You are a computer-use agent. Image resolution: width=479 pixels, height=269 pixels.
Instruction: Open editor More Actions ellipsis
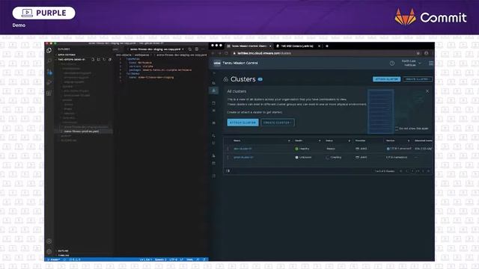(203, 49)
